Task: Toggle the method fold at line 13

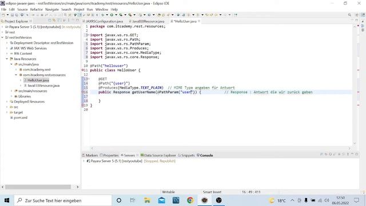Action: pos(89,79)
